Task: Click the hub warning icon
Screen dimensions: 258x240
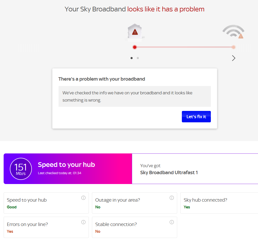Action: [x=135, y=32]
